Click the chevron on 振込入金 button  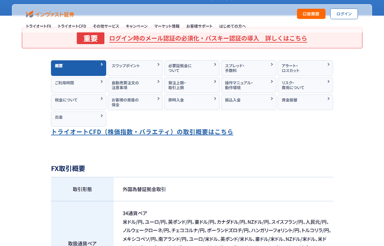pos(272,99)
